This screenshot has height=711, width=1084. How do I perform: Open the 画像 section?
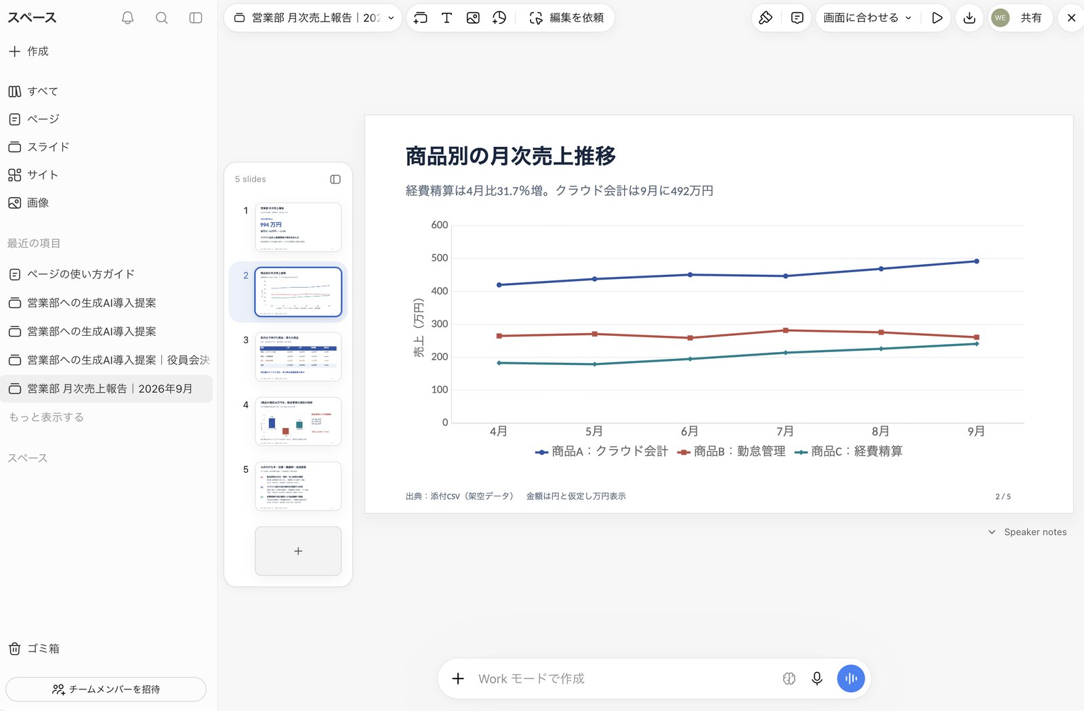coord(28,202)
